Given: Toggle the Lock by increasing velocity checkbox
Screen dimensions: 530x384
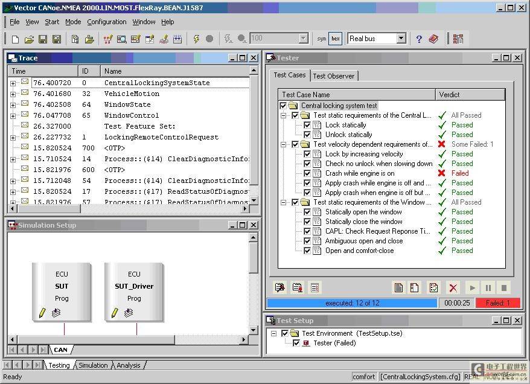Looking at the screenshot, I should [307, 154].
